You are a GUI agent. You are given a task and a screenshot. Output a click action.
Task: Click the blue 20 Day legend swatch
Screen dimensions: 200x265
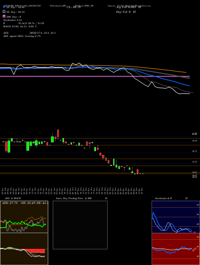[x=4, y=7]
